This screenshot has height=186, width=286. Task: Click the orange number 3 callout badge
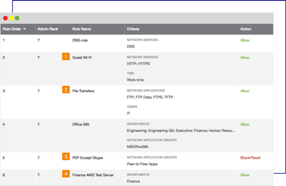[x=66, y=157]
